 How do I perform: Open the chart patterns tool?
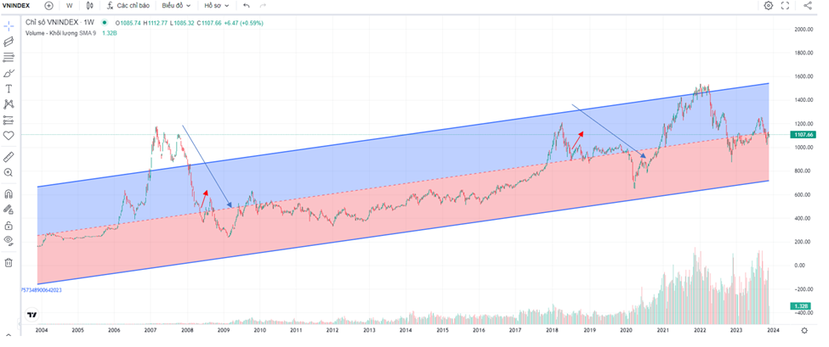click(9, 104)
